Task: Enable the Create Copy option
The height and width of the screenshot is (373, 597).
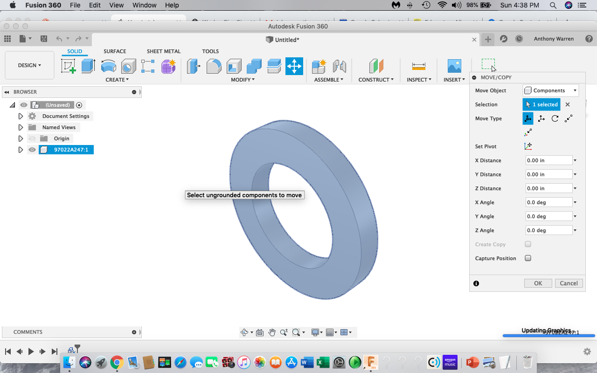Action: pyautogui.click(x=528, y=244)
